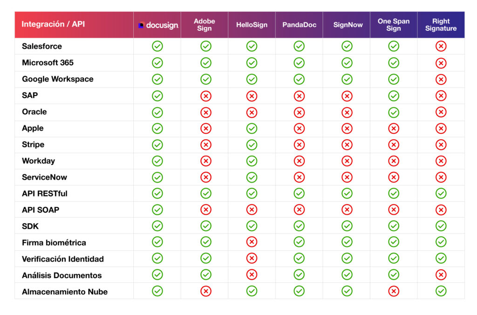Viewport: 477px width, 315px height.
Task: Click Right Signature check for SDK
Action: (441, 226)
